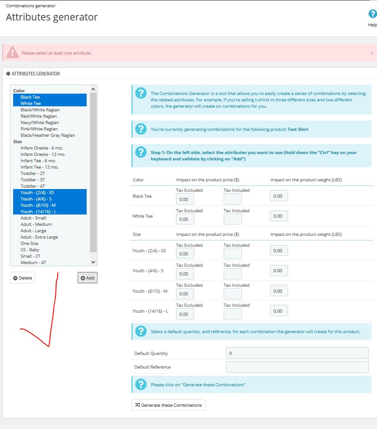
Task: Click Black Tee Tax Included price field
Action: (x=232, y=199)
